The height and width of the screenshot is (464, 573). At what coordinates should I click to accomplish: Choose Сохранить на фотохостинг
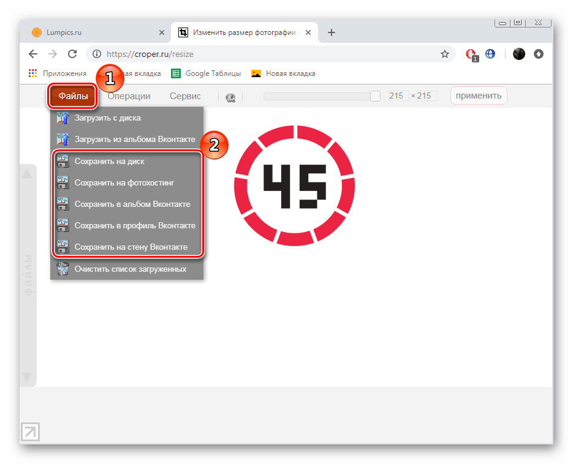pyautogui.click(x=126, y=182)
